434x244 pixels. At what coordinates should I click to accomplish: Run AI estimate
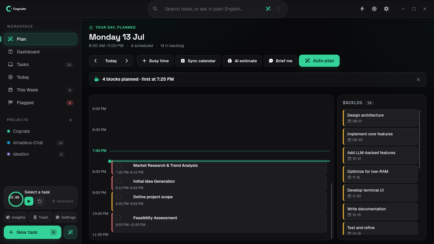pyautogui.click(x=242, y=61)
